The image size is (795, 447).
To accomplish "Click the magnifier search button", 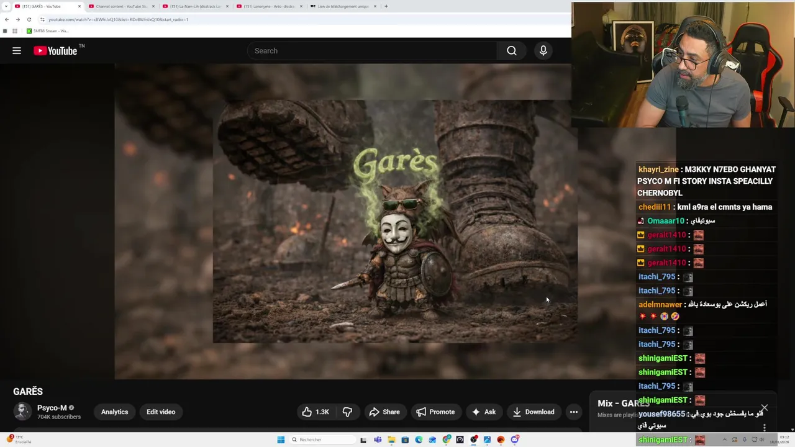I will click(x=512, y=51).
